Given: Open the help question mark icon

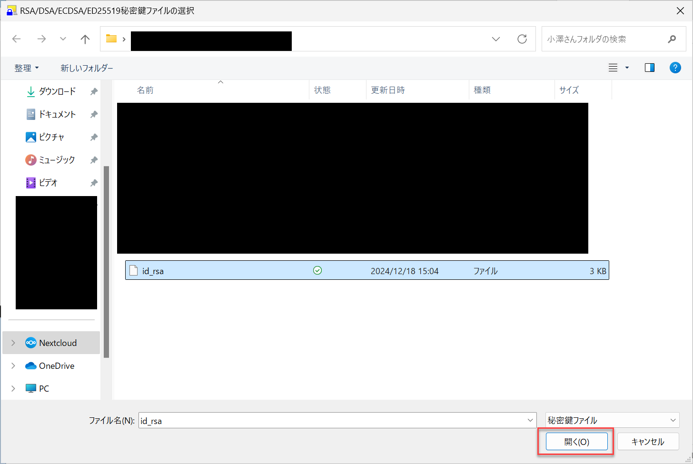Looking at the screenshot, I should (x=675, y=68).
